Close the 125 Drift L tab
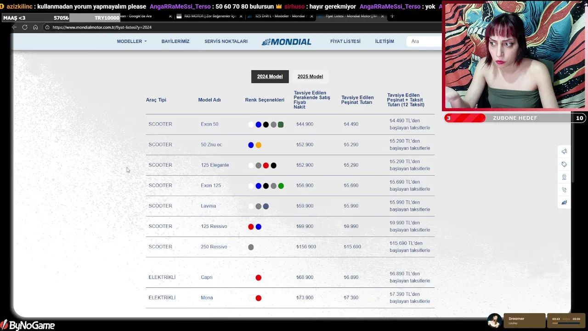This screenshot has width=588, height=331. pyautogui.click(x=312, y=16)
